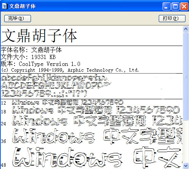Click the 48-point Windows sample text
The height and width of the screenshot is (169, 189).
click(x=97, y=157)
